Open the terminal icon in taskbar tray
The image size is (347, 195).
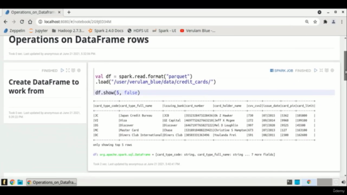[x=290, y=182]
